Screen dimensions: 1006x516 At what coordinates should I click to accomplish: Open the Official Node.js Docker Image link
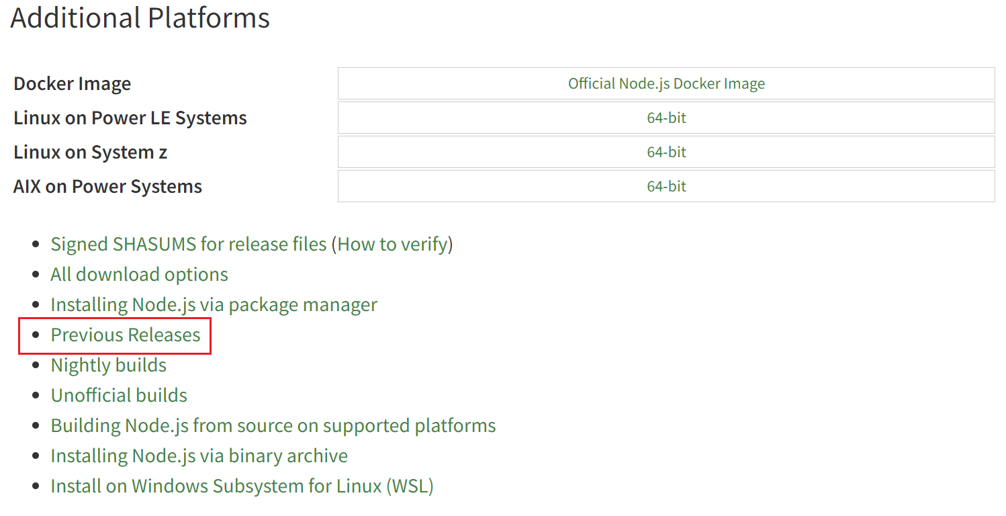666,84
